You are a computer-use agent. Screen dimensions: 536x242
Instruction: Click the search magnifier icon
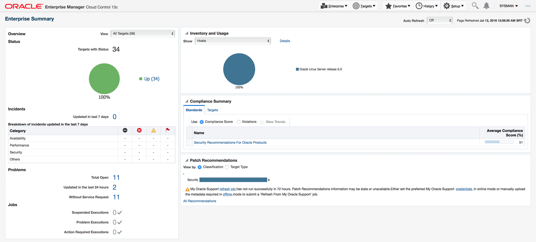[475, 6]
